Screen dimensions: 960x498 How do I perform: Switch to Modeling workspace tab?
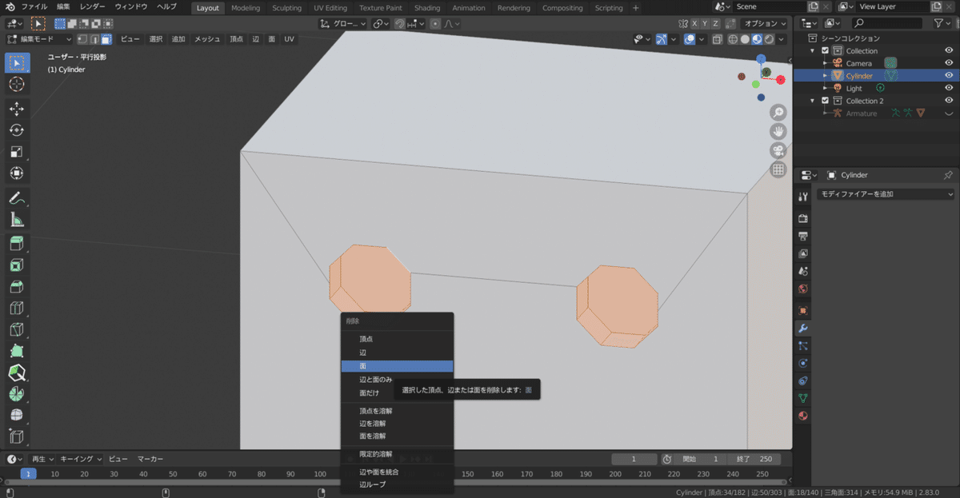[245, 8]
